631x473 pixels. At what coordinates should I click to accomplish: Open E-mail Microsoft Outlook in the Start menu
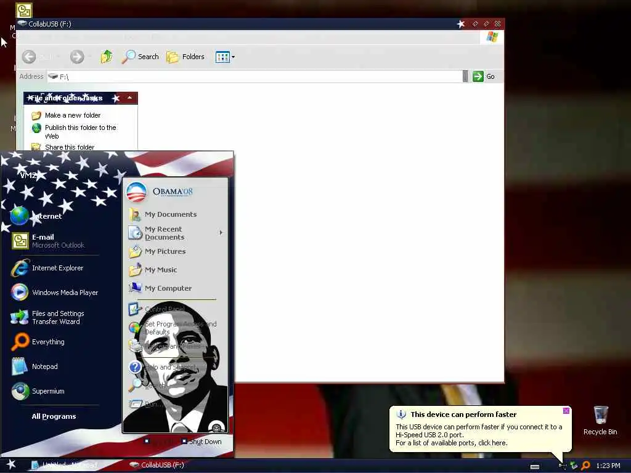[x=48, y=241]
